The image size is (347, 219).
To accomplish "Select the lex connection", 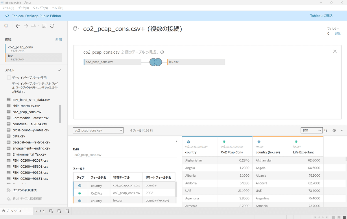I will pos(33,57).
